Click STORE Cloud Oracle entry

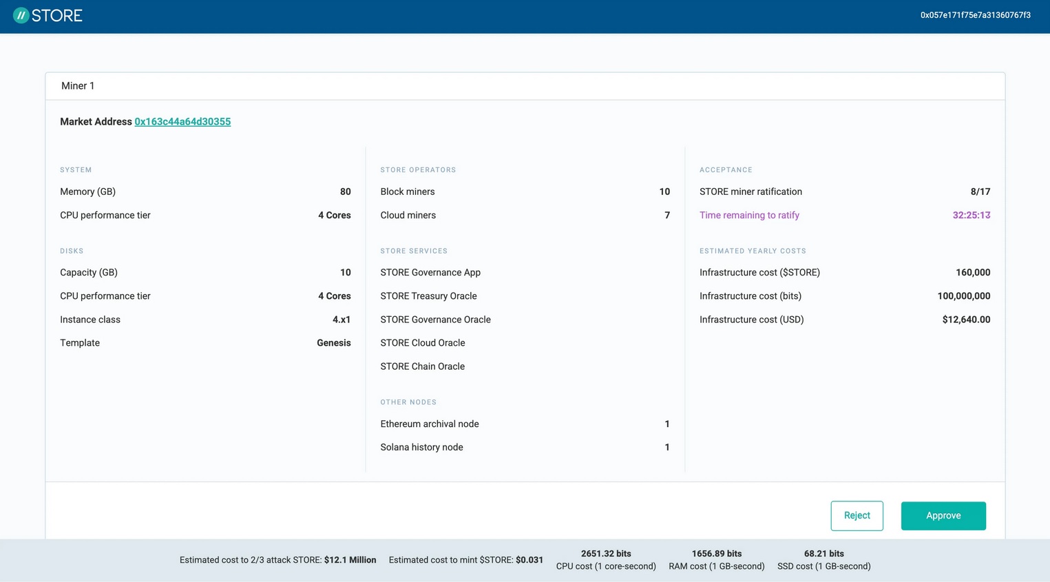coord(422,343)
